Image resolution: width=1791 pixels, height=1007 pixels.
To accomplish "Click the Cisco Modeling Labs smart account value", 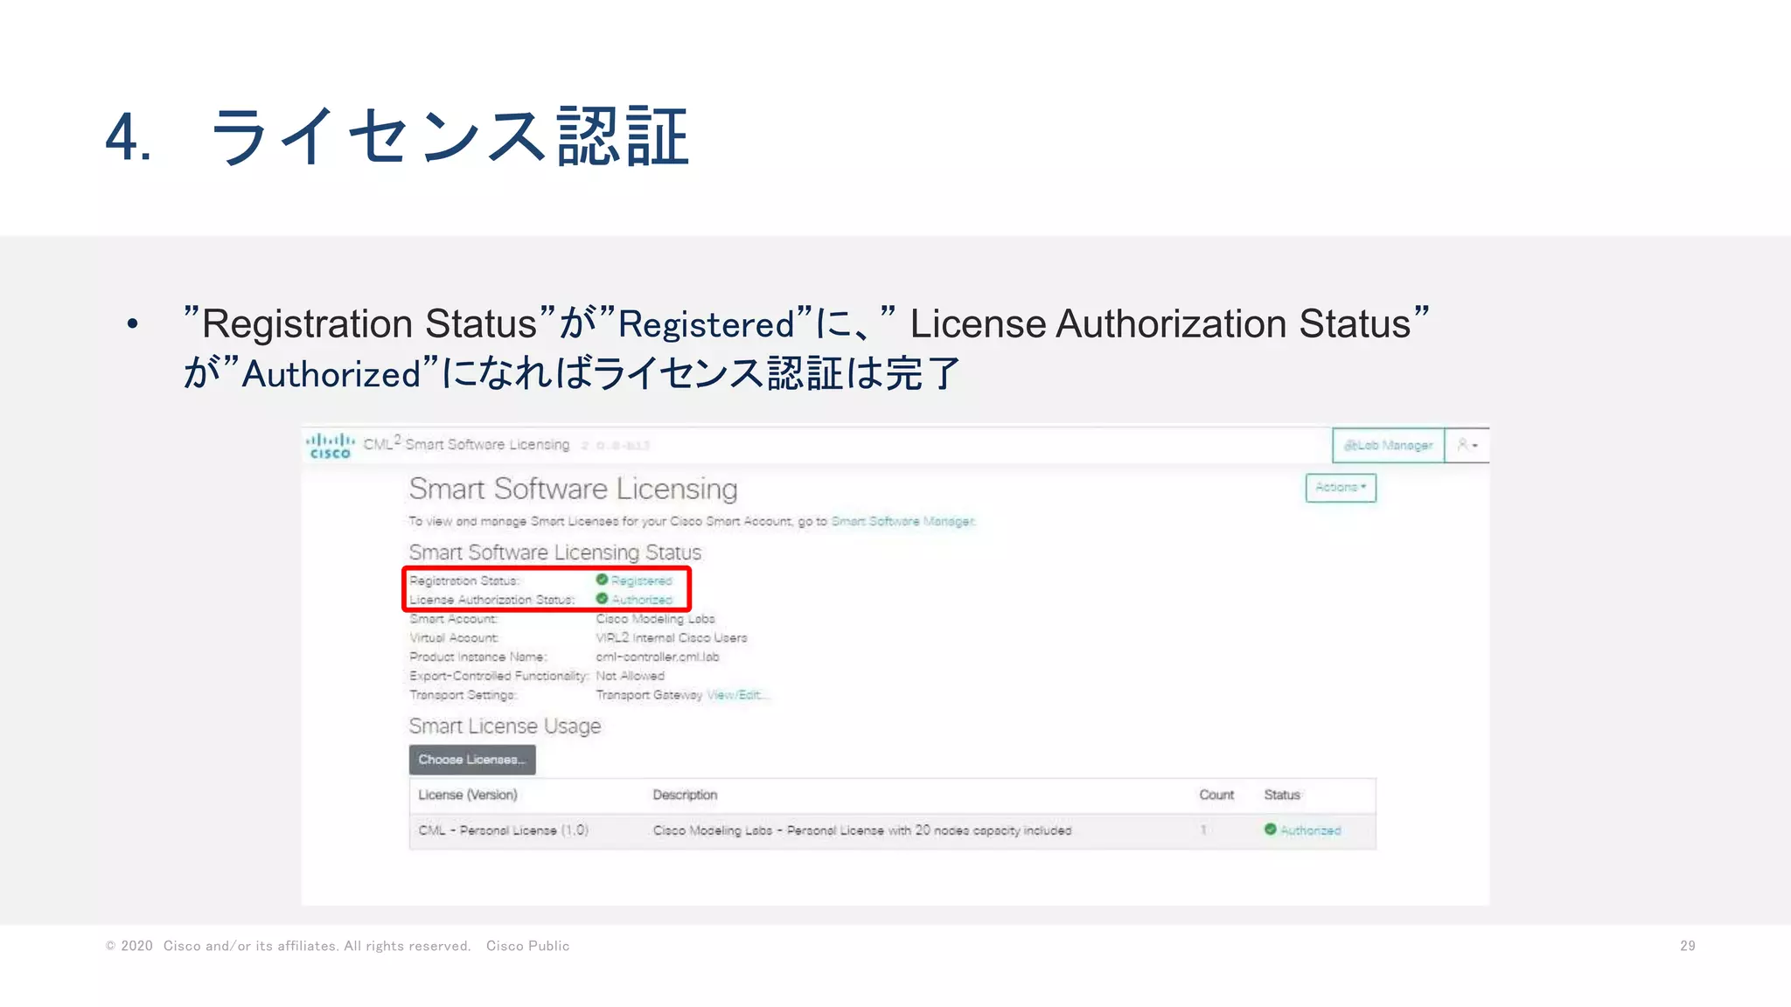I will [x=655, y=619].
